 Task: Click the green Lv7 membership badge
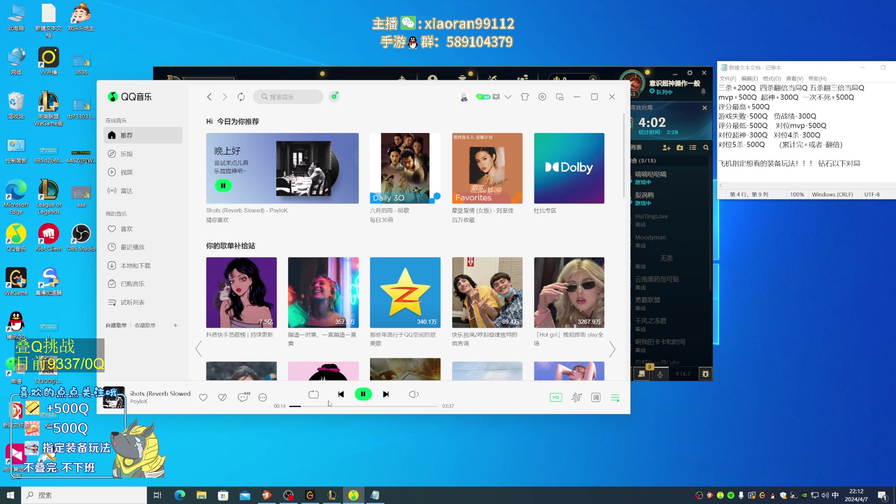(483, 97)
